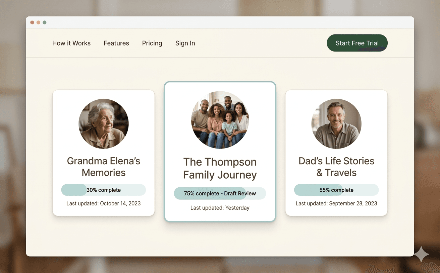
Task: Click the green traffic light window control
Action: point(44,22)
